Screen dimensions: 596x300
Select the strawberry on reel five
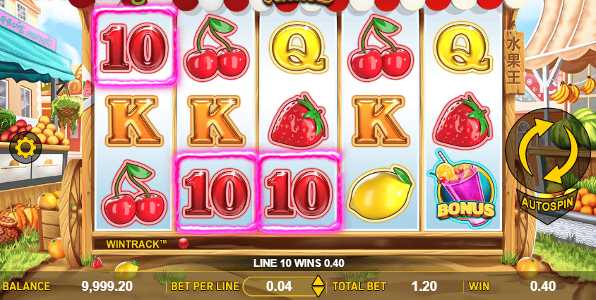pyautogui.click(x=463, y=121)
